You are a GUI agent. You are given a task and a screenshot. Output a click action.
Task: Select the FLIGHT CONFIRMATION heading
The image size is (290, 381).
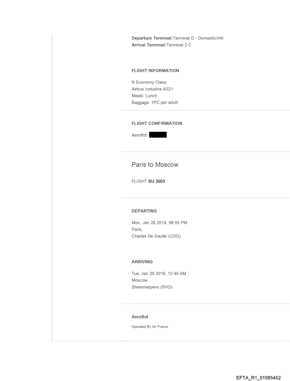pos(157,123)
